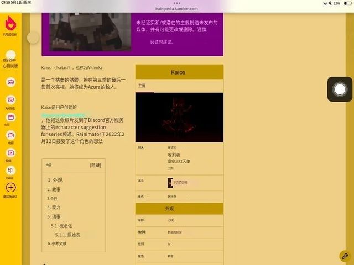This screenshot has height=265, width=354.
Task: Toggle the round theme switch near banner
Action: coord(33,37)
